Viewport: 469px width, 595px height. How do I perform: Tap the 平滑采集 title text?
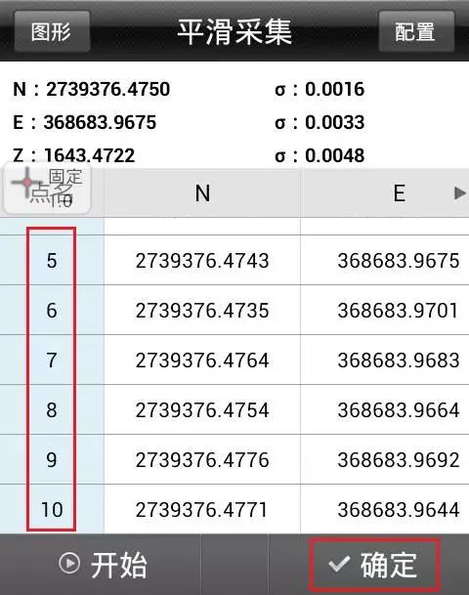tap(234, 32)
